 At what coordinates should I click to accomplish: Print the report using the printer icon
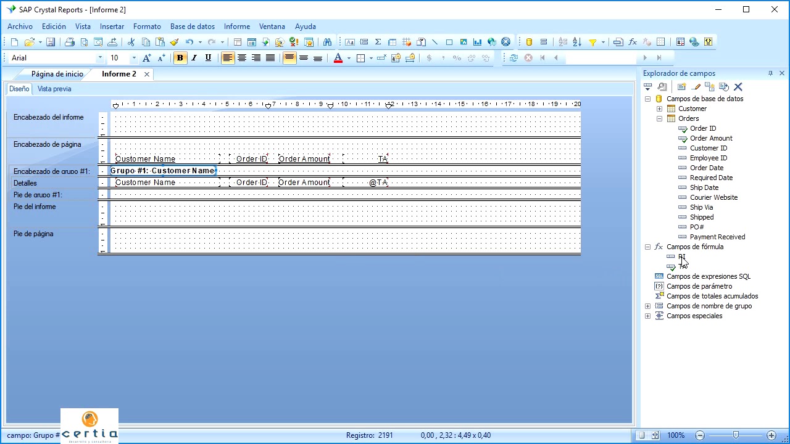[x=70, y=42]
